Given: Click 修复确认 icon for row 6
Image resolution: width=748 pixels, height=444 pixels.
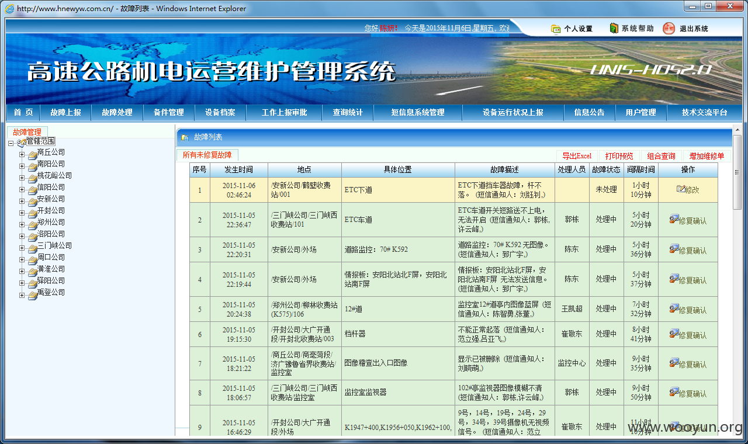Looking at the screenshot, I should (x=674, y=334).
